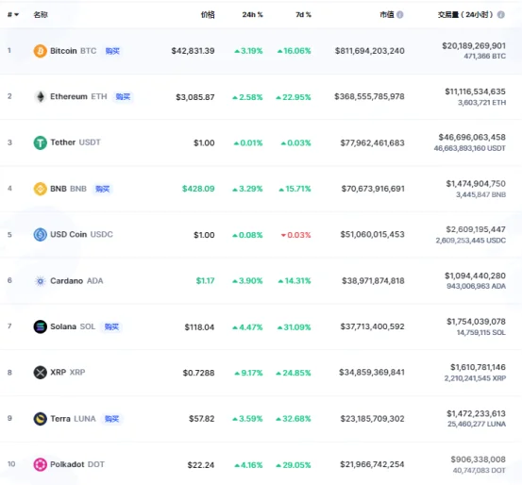Sort by rank using # arrow
The height and width of the screenshot is (485, 523).
(13, 15)
